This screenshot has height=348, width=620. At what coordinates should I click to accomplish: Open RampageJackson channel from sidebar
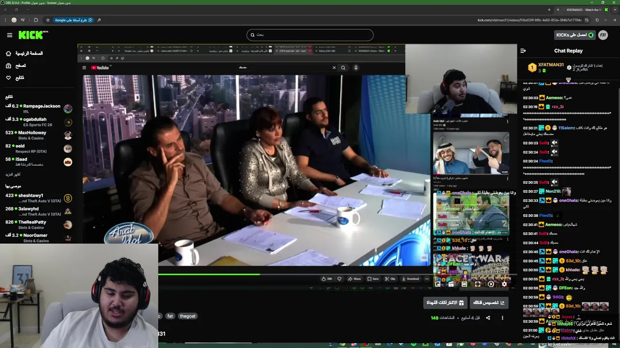pyautogui.click(x=39, y=109)
